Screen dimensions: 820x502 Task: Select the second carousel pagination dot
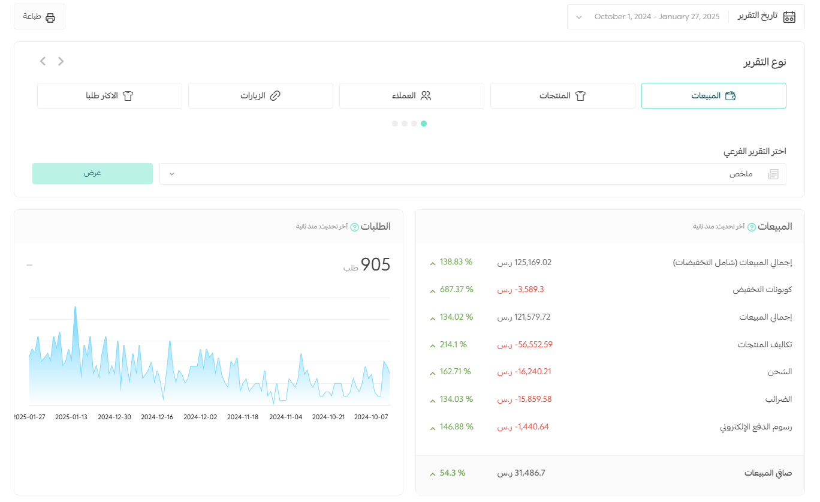pos(414,124)
